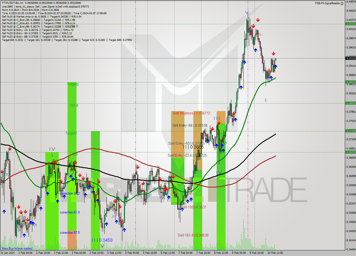356x256 pixels.
Task: Click the '10 Feb 12:00' time axis label
Action: coord(275,253)
